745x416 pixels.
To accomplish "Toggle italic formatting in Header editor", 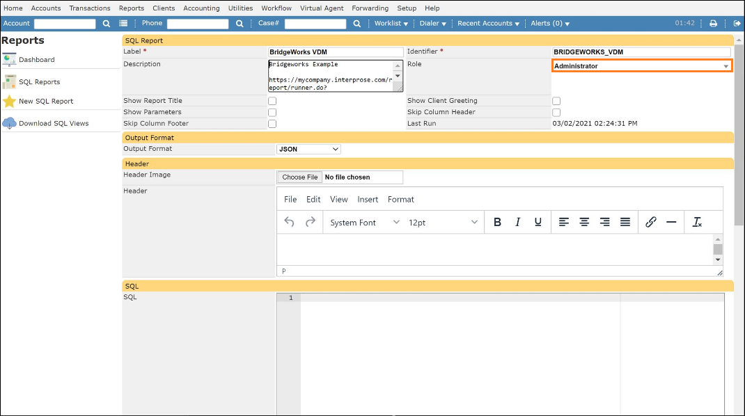I will tap(518, 222).
